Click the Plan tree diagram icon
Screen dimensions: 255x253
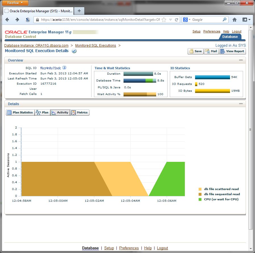click(x=38, y=113)
